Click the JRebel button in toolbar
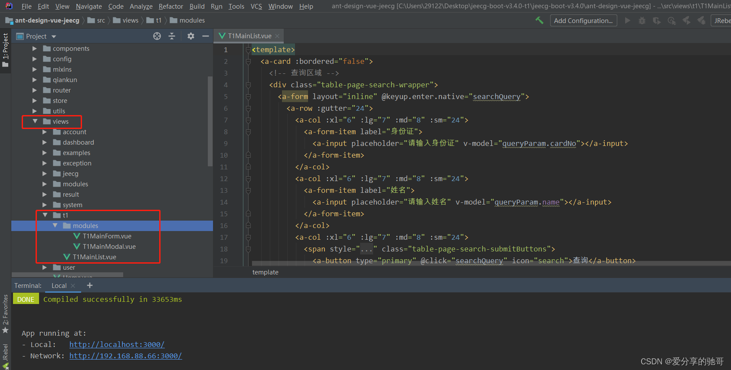731x370 pixels. 721,20
